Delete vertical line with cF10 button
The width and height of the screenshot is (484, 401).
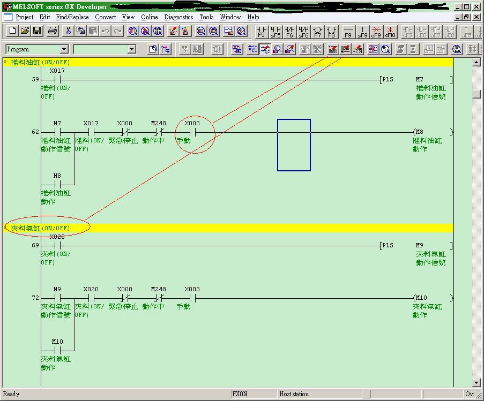(x=390, y=32)
